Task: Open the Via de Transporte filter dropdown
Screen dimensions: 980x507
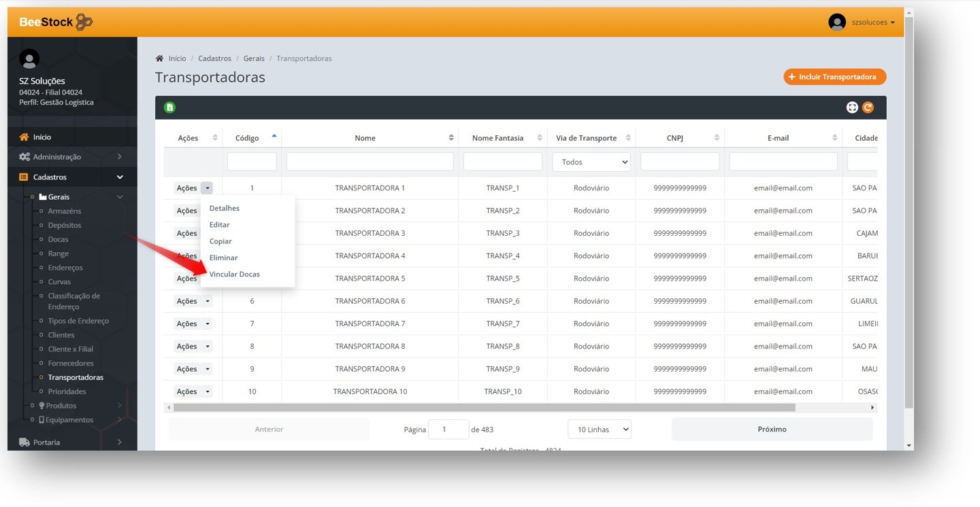Action: point(591,162)
